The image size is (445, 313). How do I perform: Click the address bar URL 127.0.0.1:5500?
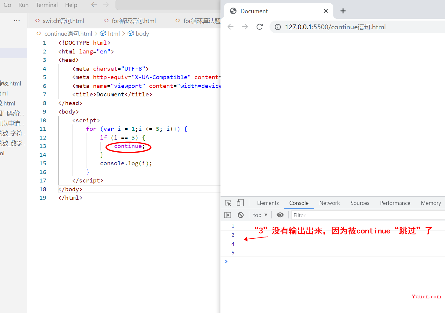coord(335,27)
